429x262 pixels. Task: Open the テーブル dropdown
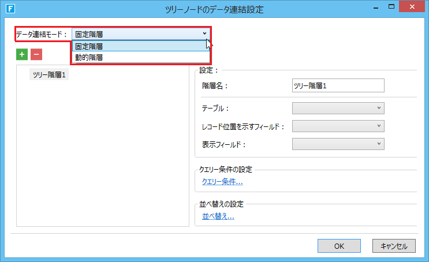338,108
